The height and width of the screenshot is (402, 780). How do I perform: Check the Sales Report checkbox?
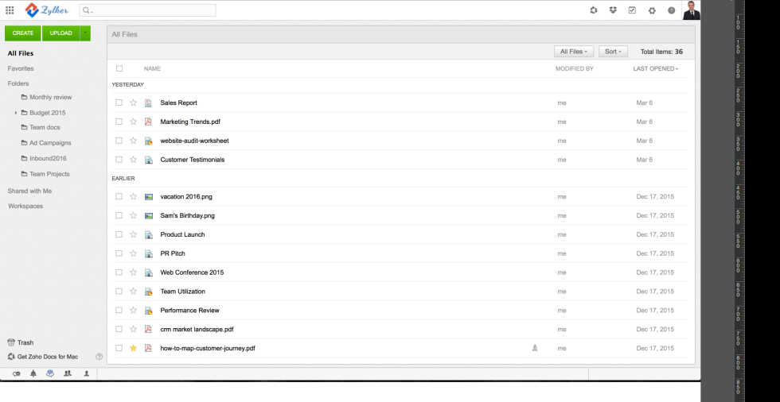click(119, 102)
